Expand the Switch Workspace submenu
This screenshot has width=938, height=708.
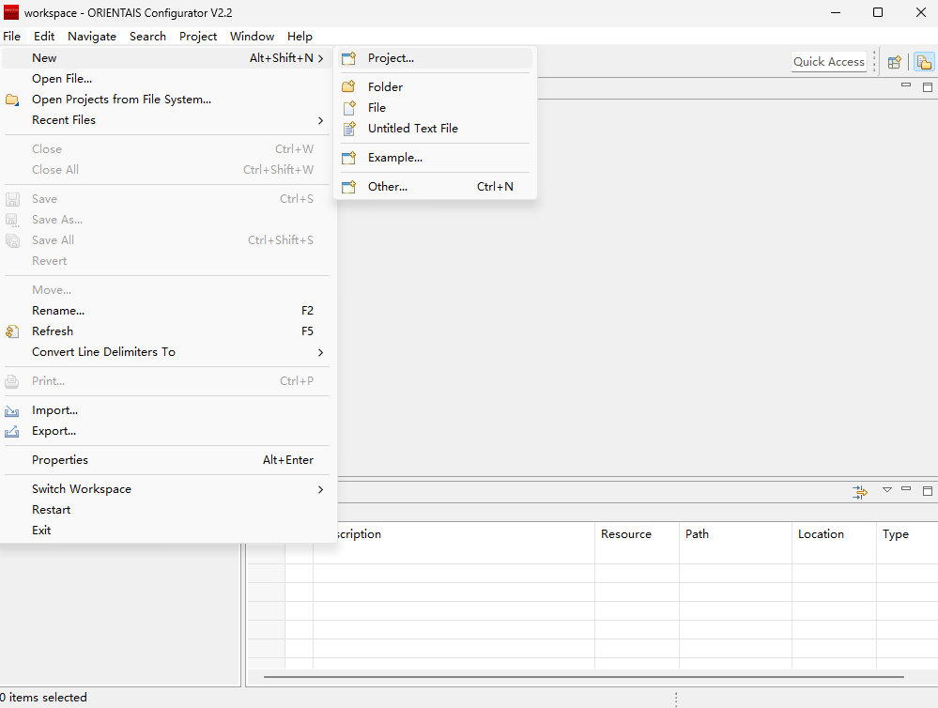click(82, 489)
